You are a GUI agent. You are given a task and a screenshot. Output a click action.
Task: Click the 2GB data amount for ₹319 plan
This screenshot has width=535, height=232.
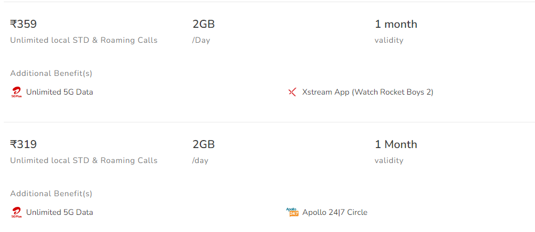pyautogui.click(x=204, y=144)
